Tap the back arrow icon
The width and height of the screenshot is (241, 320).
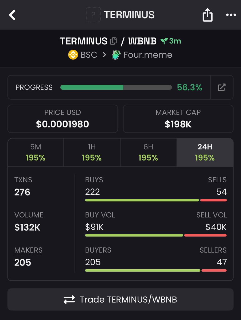pos(12,15)
